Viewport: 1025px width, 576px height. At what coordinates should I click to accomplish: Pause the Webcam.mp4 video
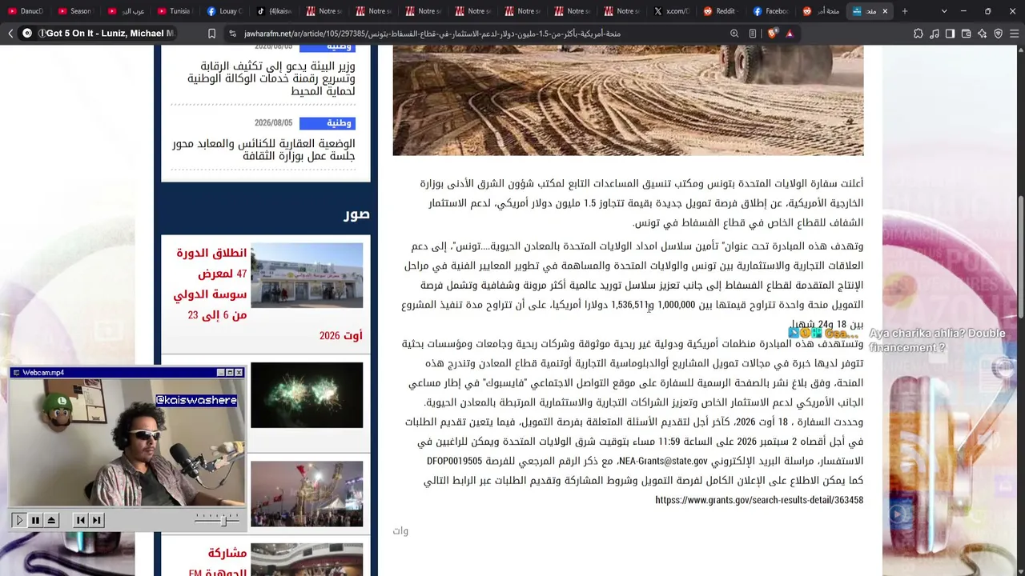(x=35, y=520)
